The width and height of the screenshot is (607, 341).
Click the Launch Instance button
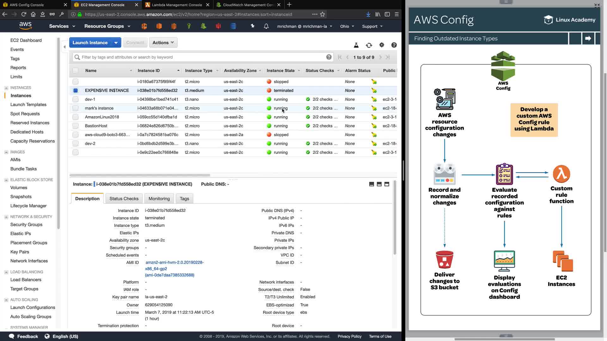pyautogui.click(x=90, y=43)
